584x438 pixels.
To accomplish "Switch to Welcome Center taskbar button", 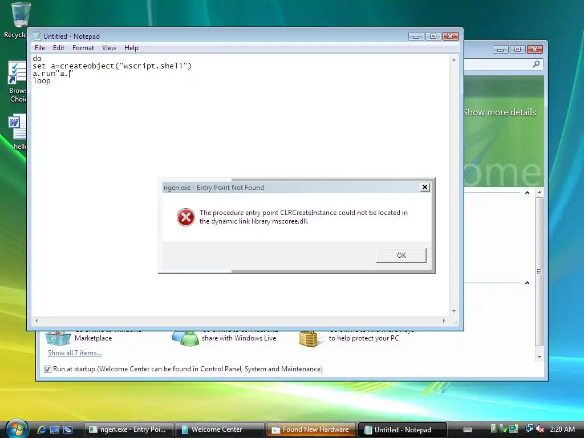I will click(220, 429).
